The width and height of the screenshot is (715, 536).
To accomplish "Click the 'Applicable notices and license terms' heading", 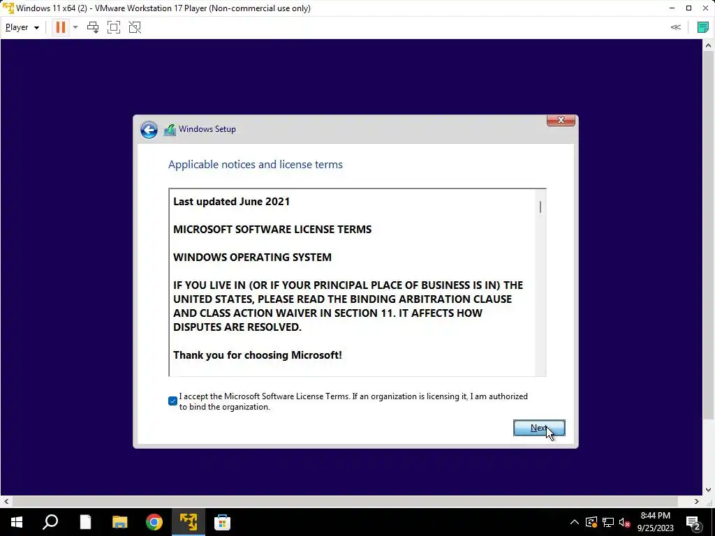I will (x=256, y=165).
